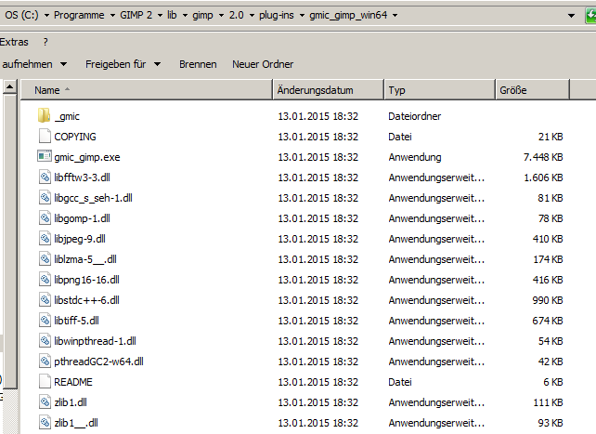Screen dimensions: 596x434
Task: Select the _gmic folder name
Action: [67, 116]
